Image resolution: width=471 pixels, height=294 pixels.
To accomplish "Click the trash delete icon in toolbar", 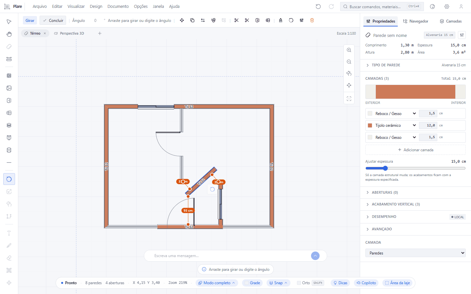I will point(312,20).
